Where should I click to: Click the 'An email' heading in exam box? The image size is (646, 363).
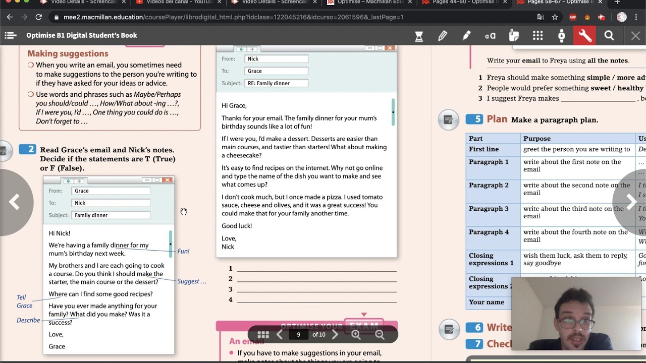[247, 341]
